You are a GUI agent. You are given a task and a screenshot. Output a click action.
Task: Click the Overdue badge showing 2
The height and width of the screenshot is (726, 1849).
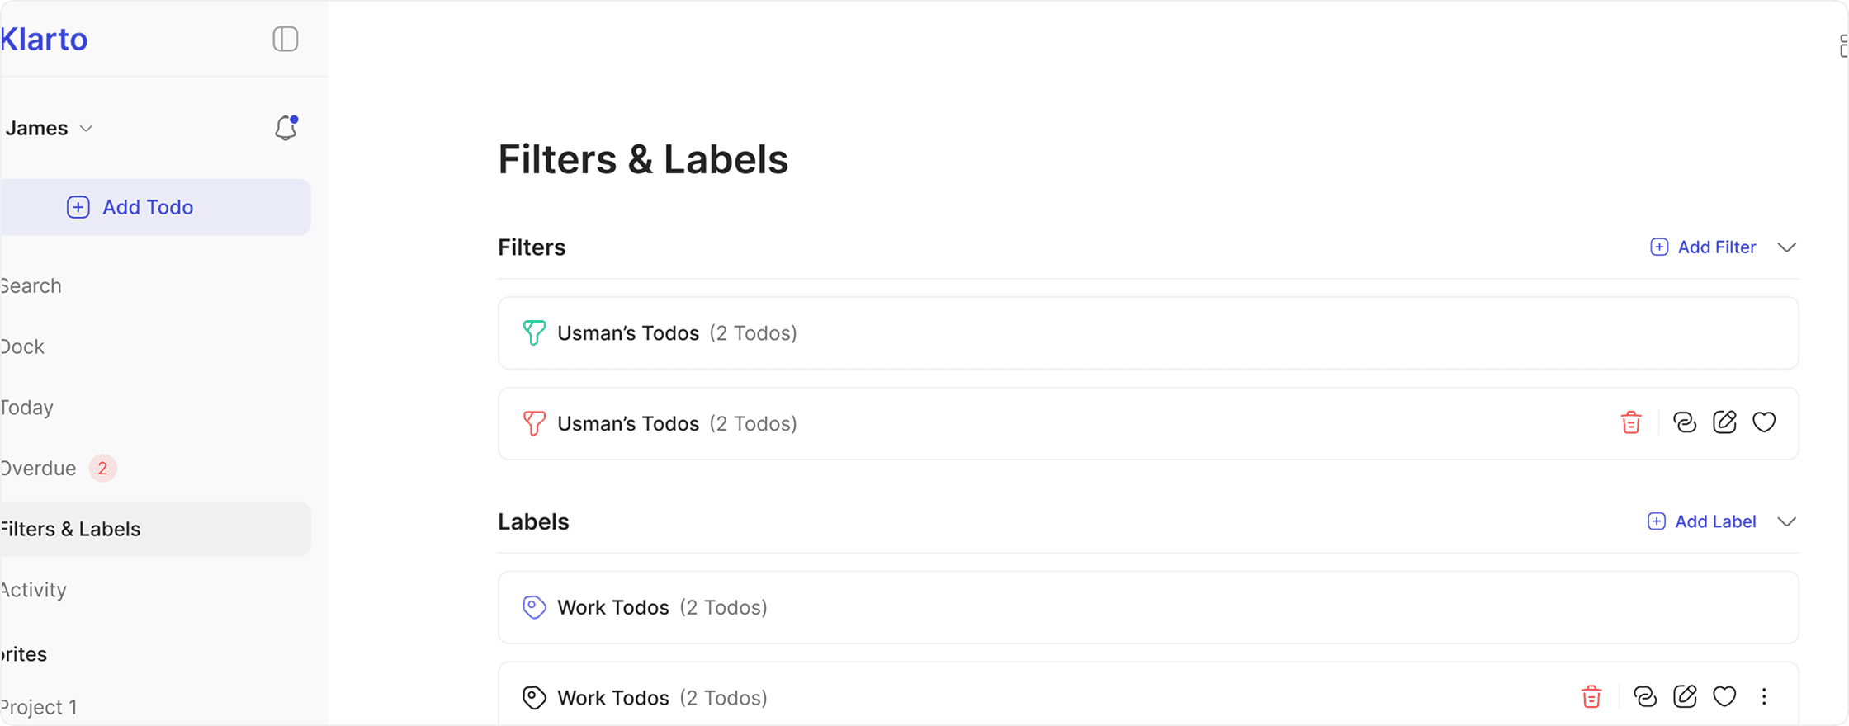coord(101,468)
